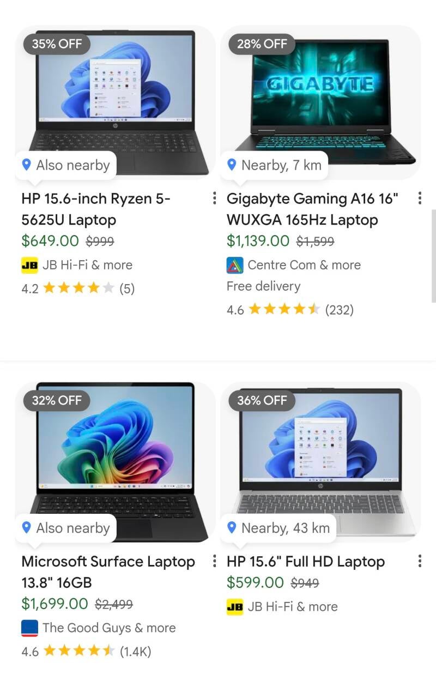Image resolution: width=436 pixels, height=674 pixels.
Task: Select the Gigabyte laptop product image
Action: click(x=320, y=102)
